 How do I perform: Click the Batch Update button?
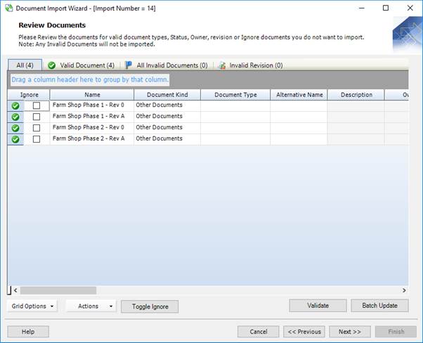tap(379, 306)
